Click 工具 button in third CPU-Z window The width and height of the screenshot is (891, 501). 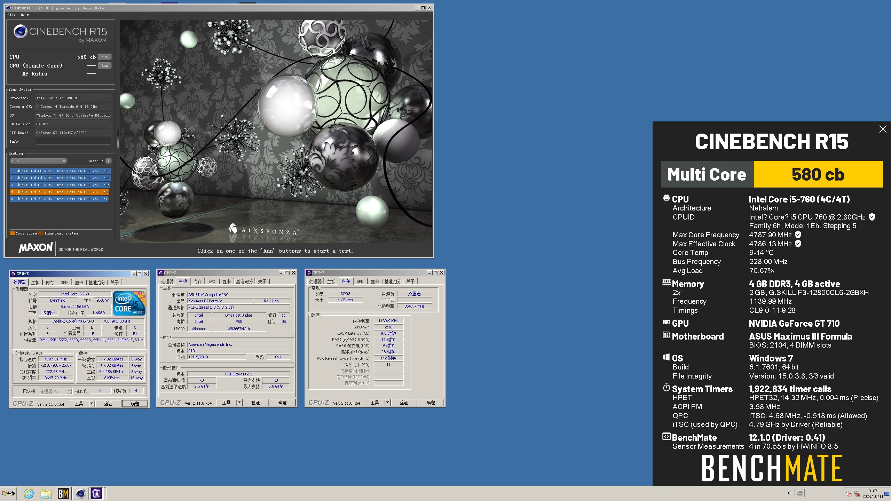pyautogui.click(x=375, y=403)
